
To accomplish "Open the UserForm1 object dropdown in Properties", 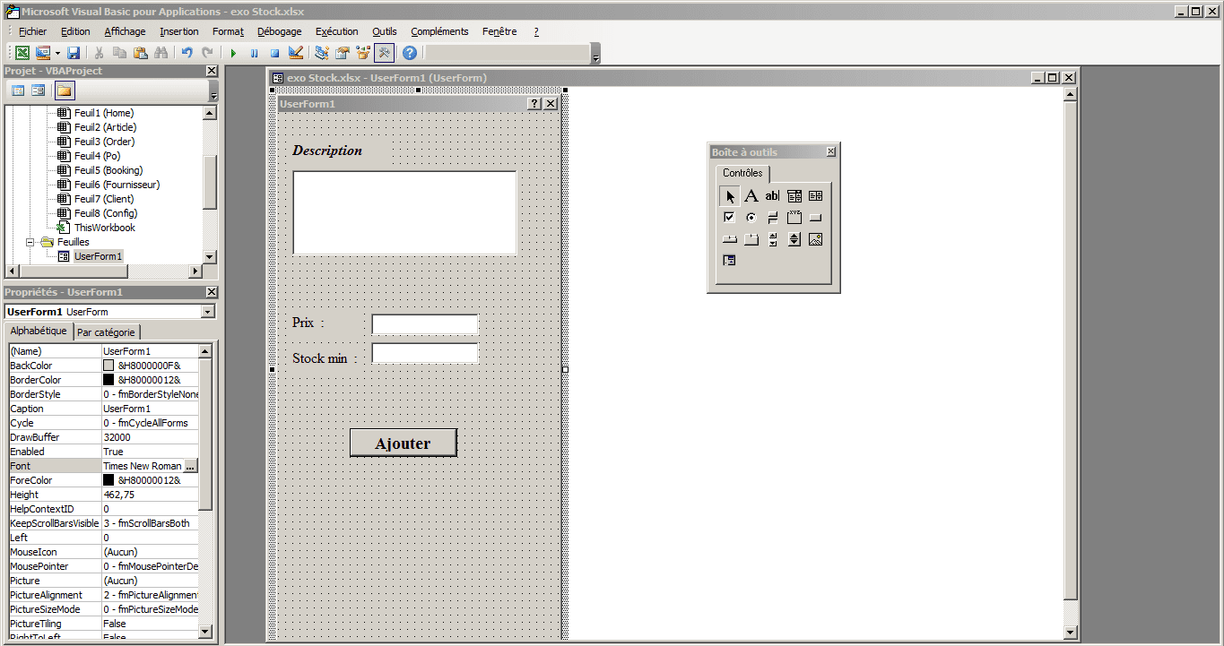I will [208, 312].
